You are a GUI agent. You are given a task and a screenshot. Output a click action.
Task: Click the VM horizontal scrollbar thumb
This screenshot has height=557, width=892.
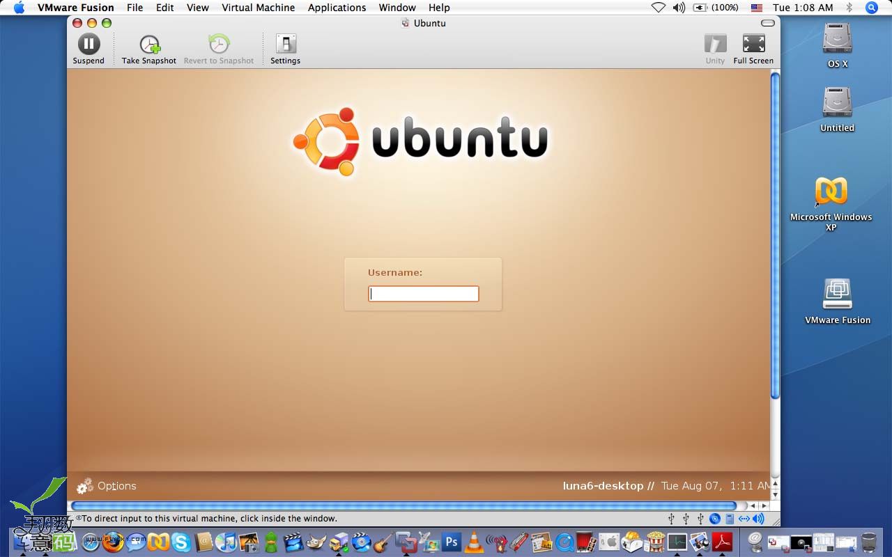pos(403,505)
